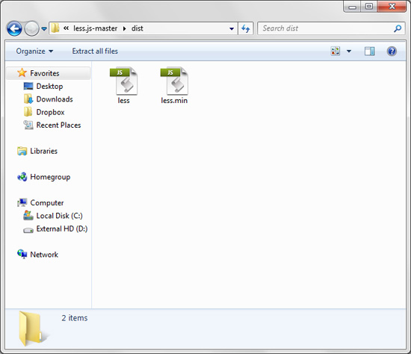Click the less file name label
This screenshot has width=411, height=354.
[123, 101]
